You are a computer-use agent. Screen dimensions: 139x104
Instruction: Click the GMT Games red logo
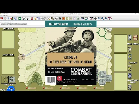click(x=60, y=78)
